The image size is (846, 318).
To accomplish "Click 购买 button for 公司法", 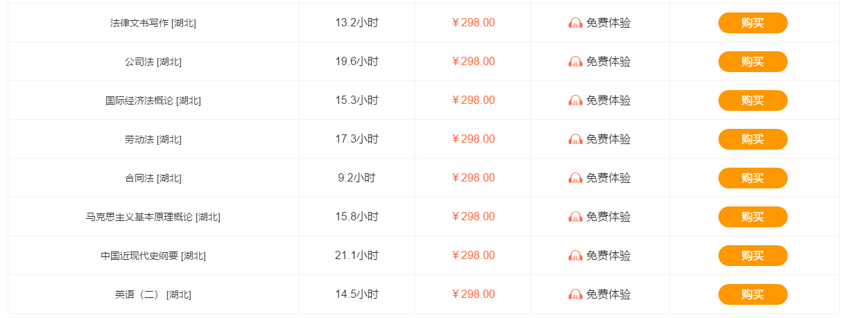I will pyautogui.click(x=752, y=62).
